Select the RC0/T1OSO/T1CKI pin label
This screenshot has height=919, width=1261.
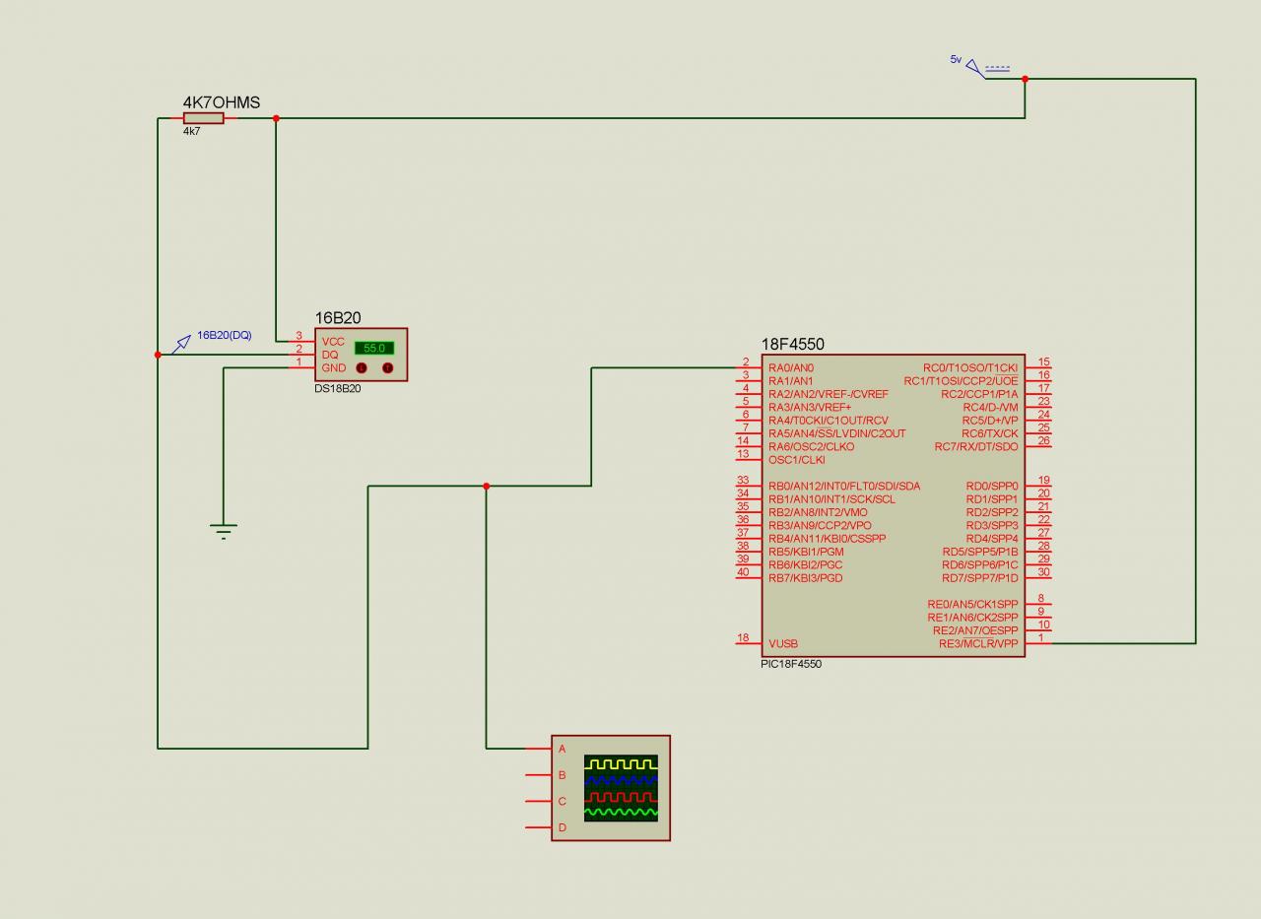(x=970, y=368)
